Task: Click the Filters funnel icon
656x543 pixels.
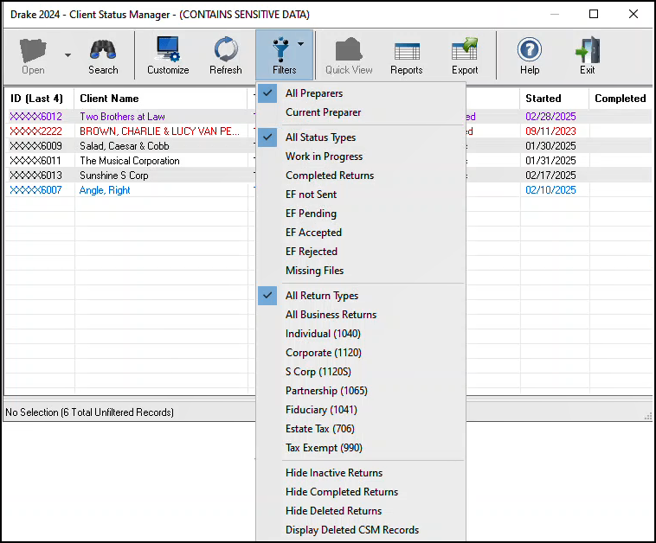Action: click(x=280, y=50)
